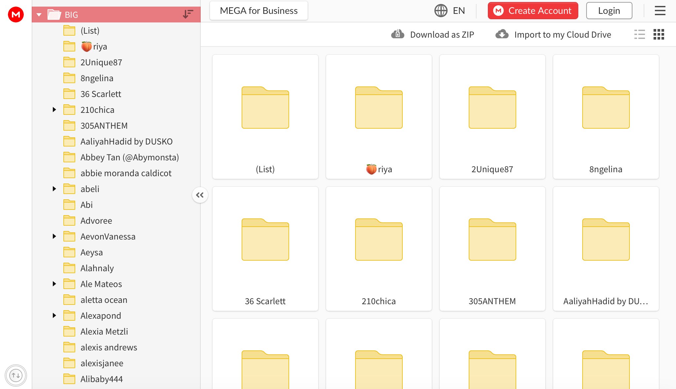
Task: Select the Advoree folder
Action: click(116, 221)
